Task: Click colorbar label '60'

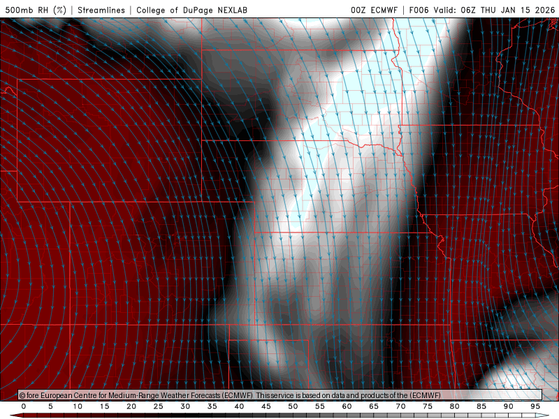Action: pyautogui.click(x=347, y=406)
